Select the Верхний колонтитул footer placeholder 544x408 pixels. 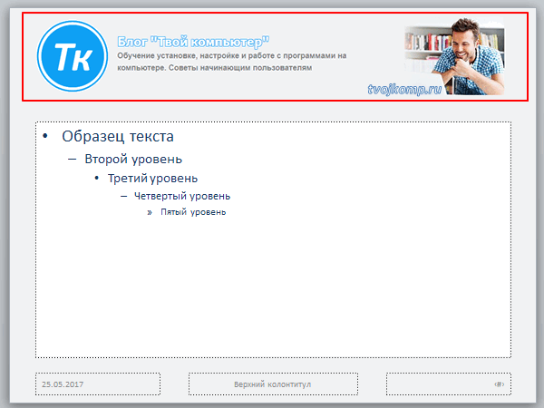273,384
